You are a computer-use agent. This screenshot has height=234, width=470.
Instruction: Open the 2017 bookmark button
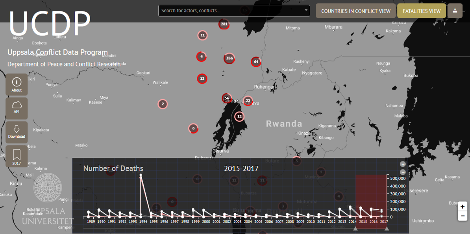(x=17, y=156)
